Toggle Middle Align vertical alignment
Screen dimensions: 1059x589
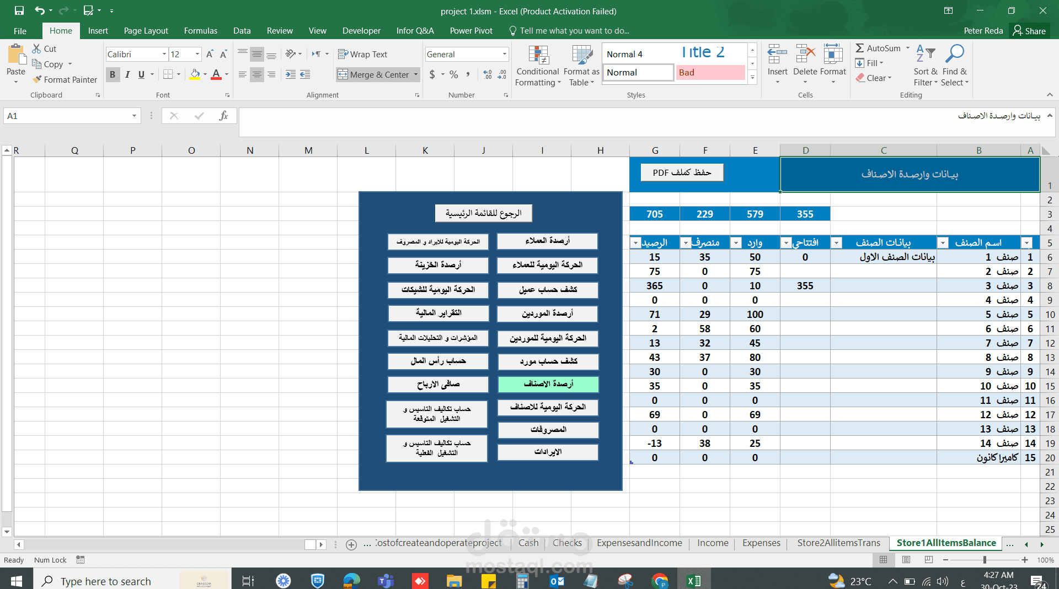[x=257, y=54]
